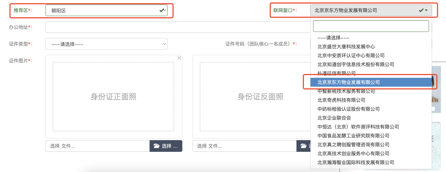446x172 pixels.
Task: Open the 联网窗口 dropdown selector
Action: point(371,10)
